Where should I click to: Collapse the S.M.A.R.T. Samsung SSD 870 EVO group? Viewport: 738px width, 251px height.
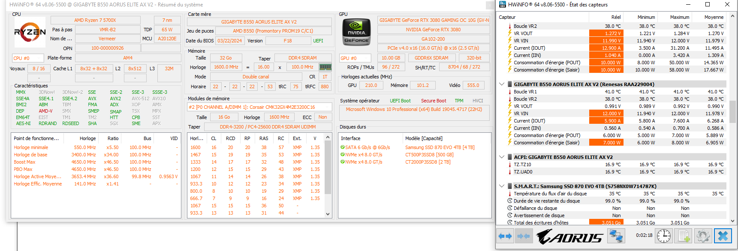point(502,186)
